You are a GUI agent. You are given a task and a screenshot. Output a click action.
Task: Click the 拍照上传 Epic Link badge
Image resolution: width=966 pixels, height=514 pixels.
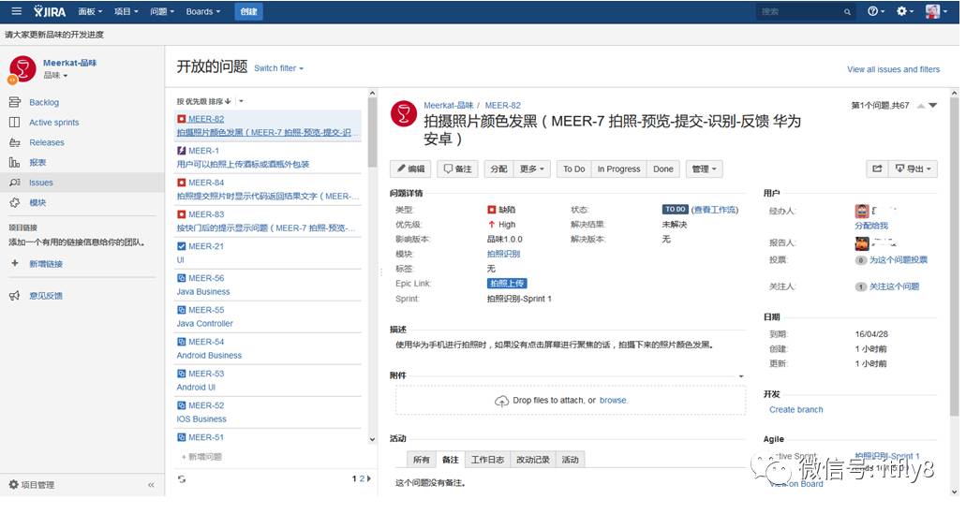pyautogui.click(x=507, y=283)
